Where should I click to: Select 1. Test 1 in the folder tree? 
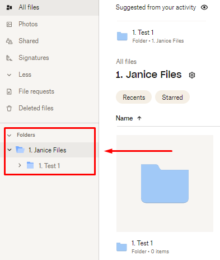pyautogui.click(x=49, y=166)
